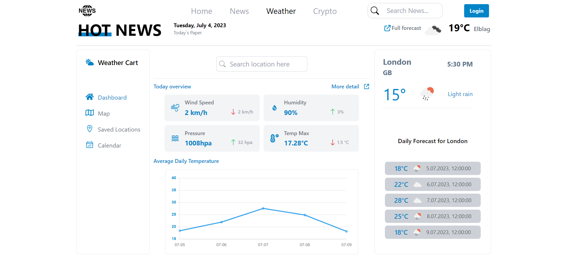Focus the Search News input field
The height and width of the screenshot is (256, 568).
coord(411,11)
